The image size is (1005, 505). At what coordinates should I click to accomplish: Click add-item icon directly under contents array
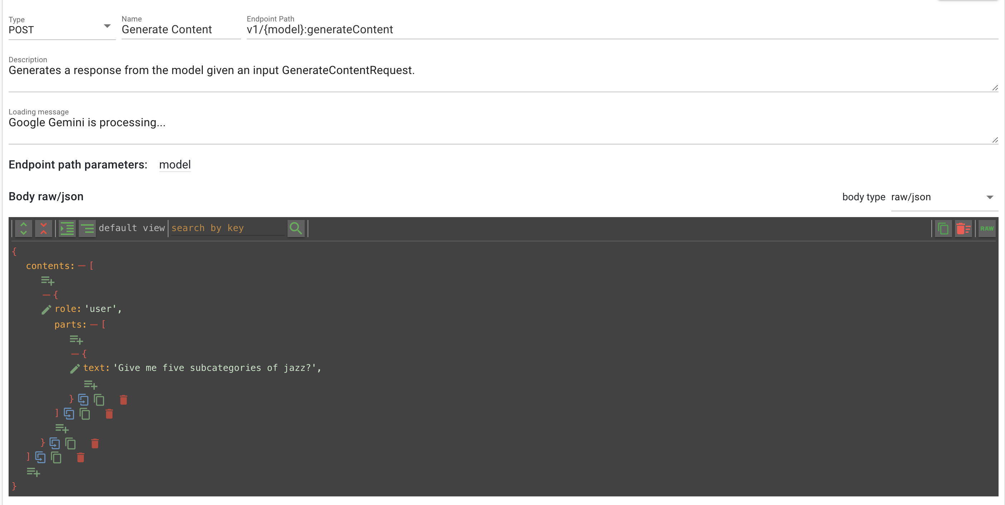48,281
